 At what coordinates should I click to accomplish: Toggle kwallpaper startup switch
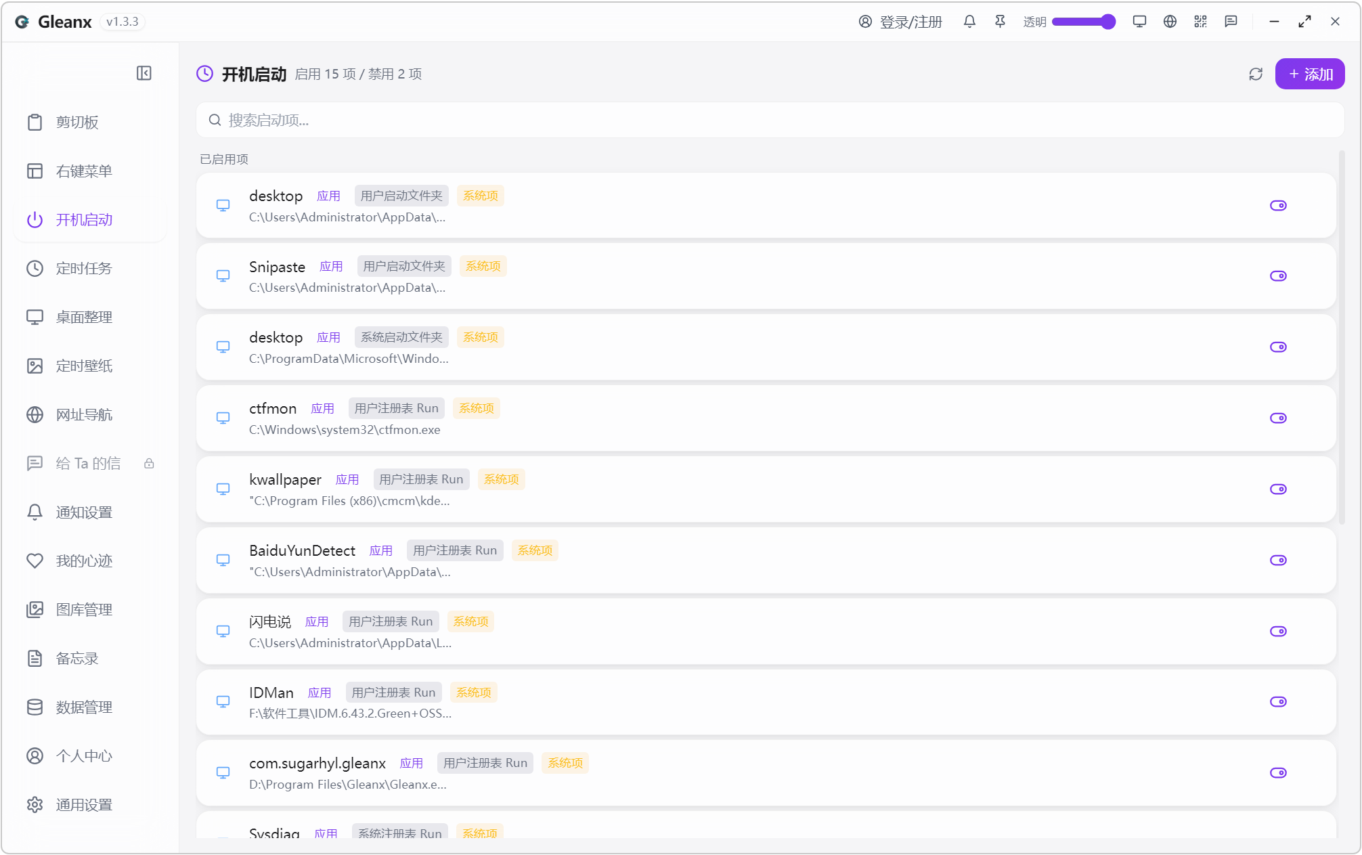click(1278, 489)
